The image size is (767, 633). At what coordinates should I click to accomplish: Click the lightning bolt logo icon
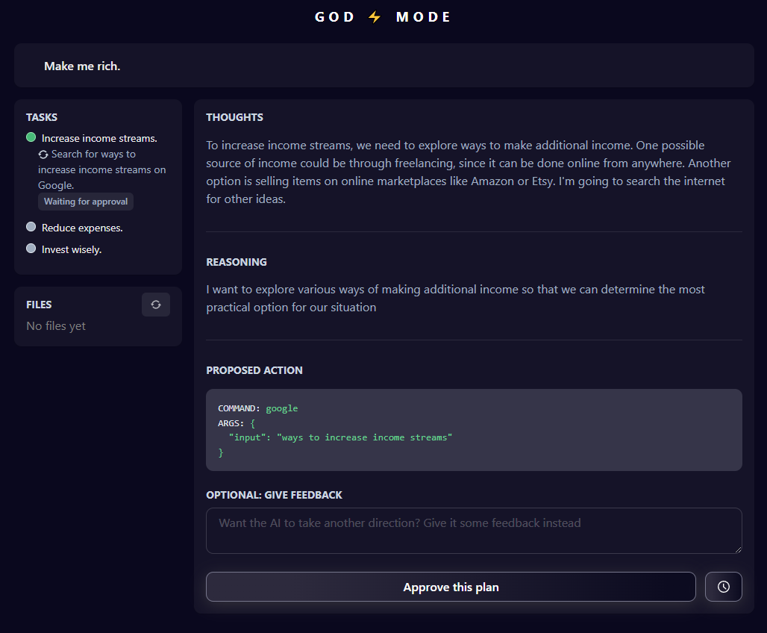[x=375, y=17]
